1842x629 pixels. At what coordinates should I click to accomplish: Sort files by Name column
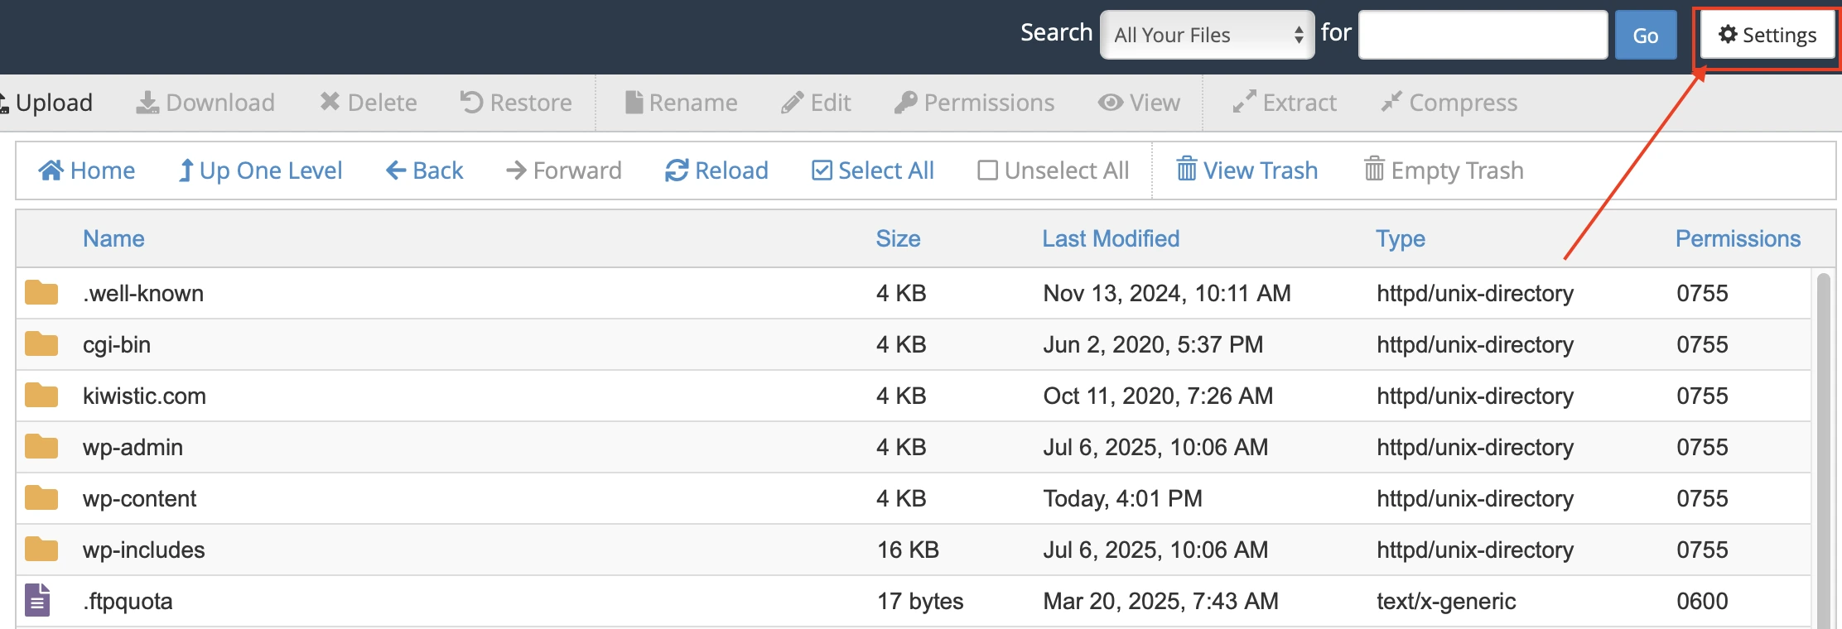click(x=113, y=238)
